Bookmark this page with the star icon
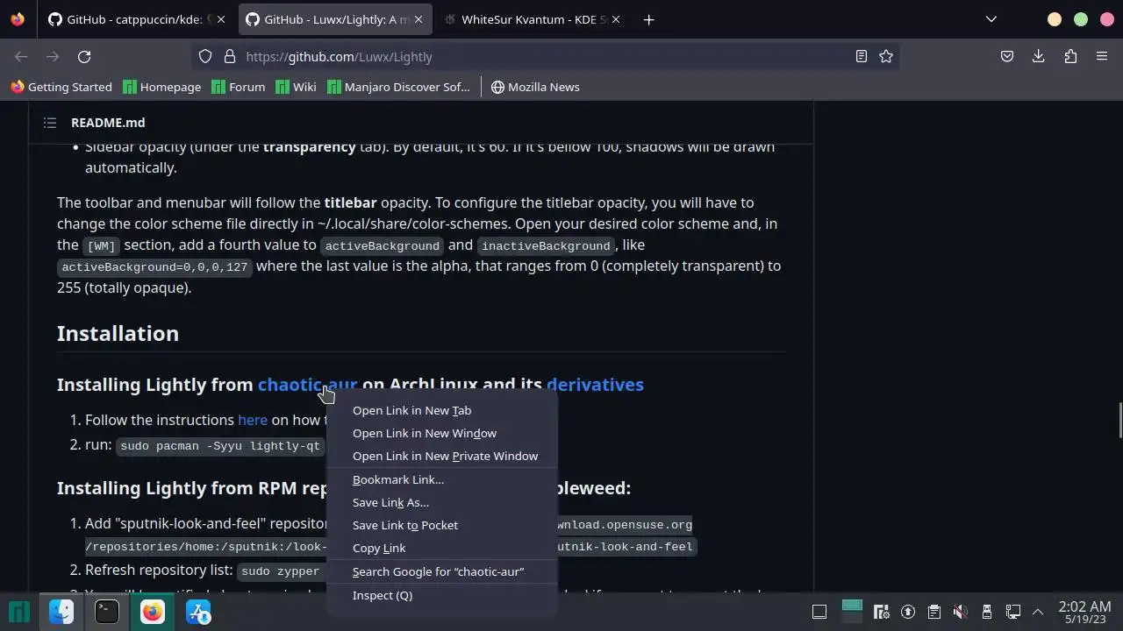1123x631 pixels. [x=886, y=56]
